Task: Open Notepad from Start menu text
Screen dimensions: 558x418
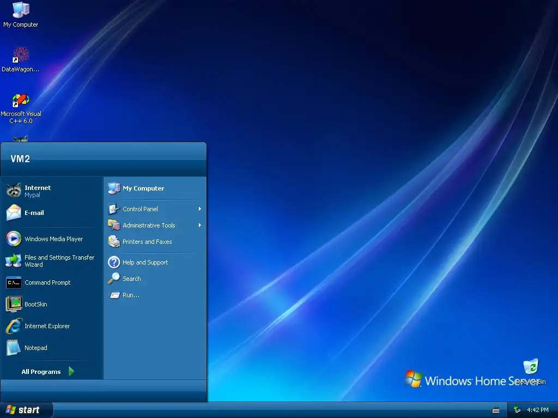Action: pyautogui.click(x=35, y=348)
